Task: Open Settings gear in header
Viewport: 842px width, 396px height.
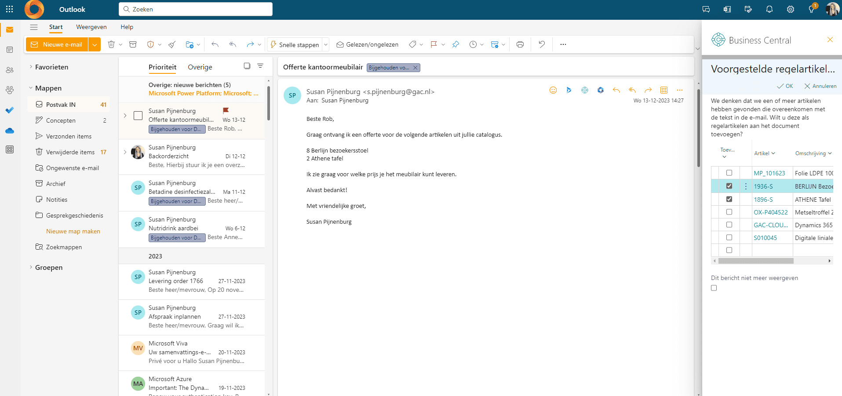Action: [791, 9]
